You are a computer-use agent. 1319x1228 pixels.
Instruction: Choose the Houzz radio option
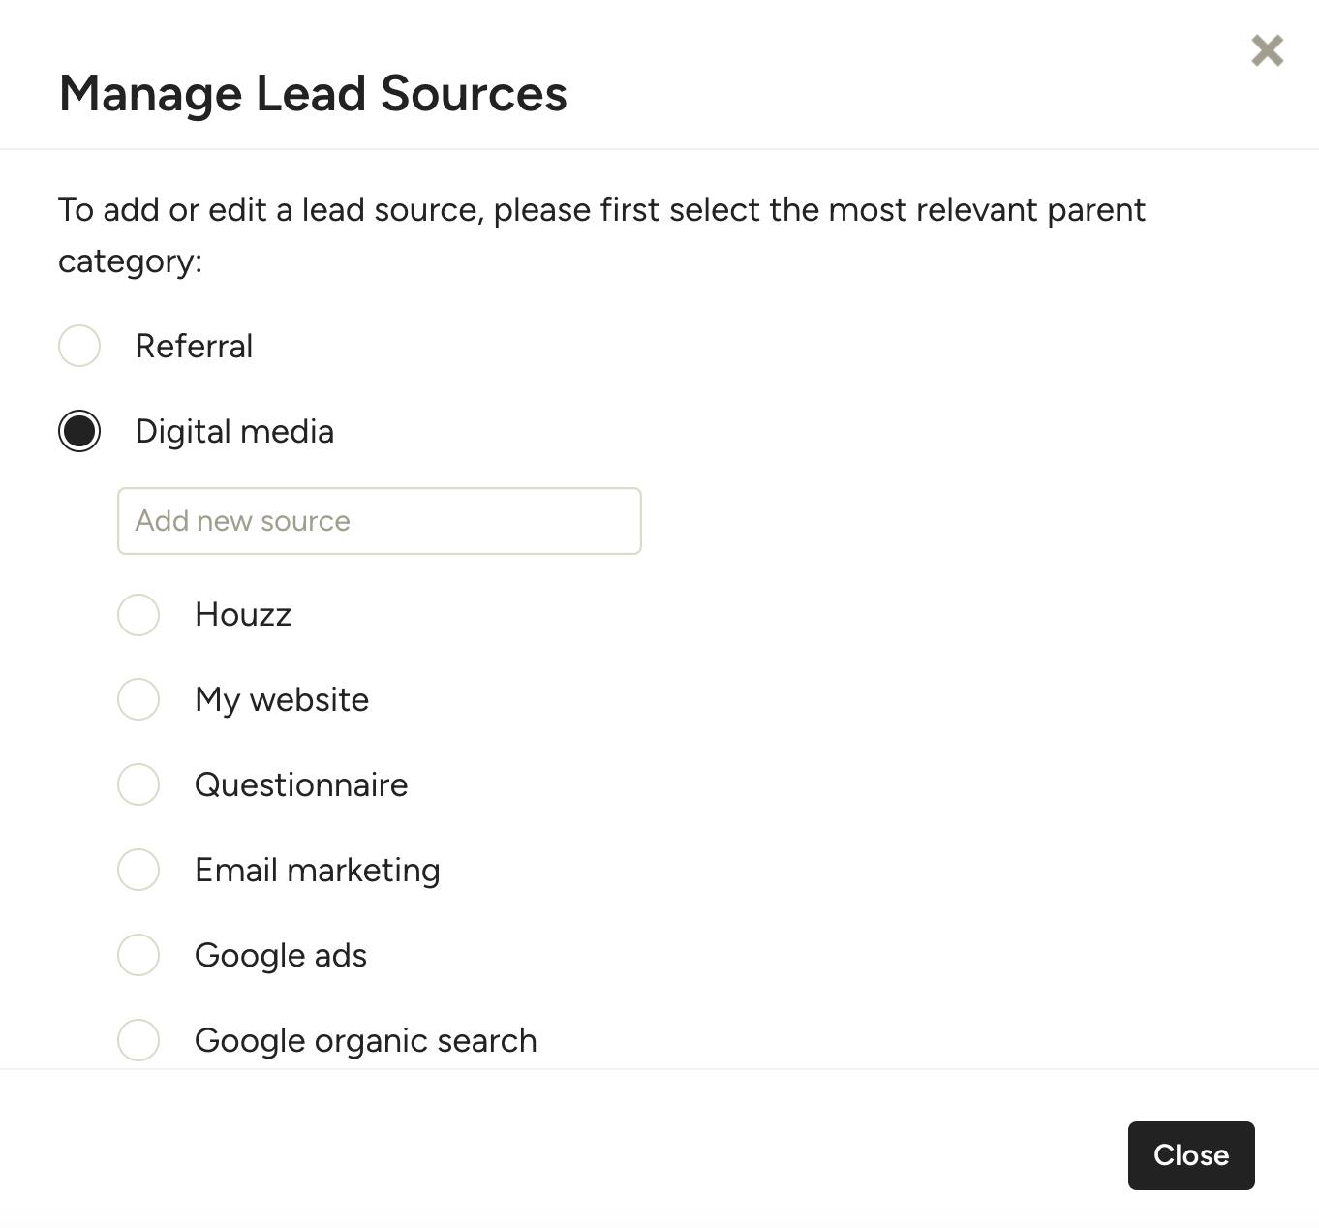pyautogui.click(x=138, y=615)
